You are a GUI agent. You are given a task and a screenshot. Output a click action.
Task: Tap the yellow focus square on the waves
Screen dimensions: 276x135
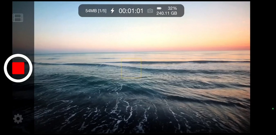coord(131,68)
